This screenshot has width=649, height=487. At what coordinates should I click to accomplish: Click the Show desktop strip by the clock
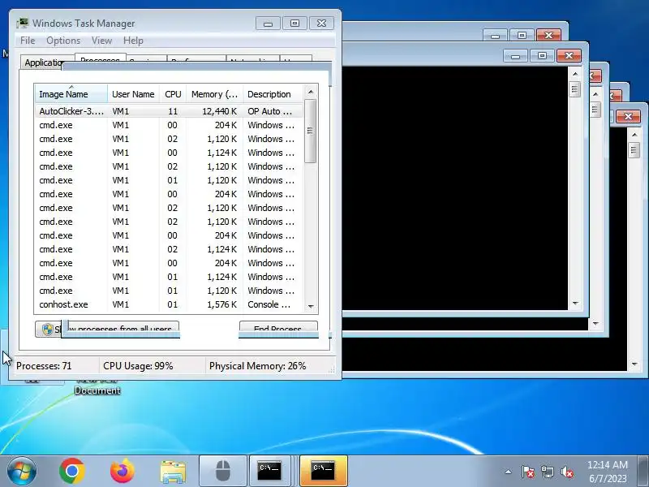643,472
